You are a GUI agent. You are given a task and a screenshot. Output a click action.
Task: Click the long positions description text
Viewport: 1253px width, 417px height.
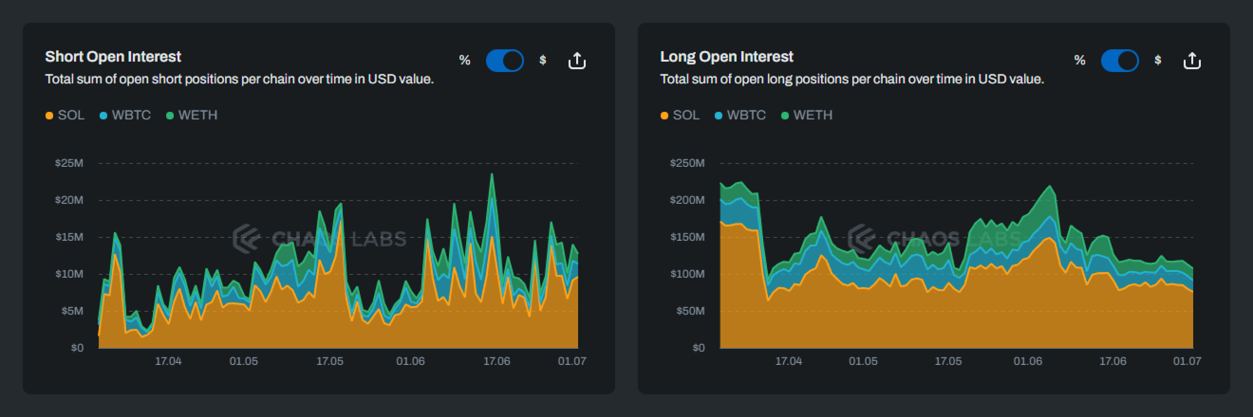pyautogui.click(x=852, y=79)
